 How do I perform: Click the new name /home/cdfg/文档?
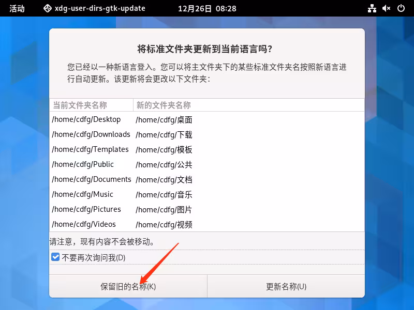(164, 180)
